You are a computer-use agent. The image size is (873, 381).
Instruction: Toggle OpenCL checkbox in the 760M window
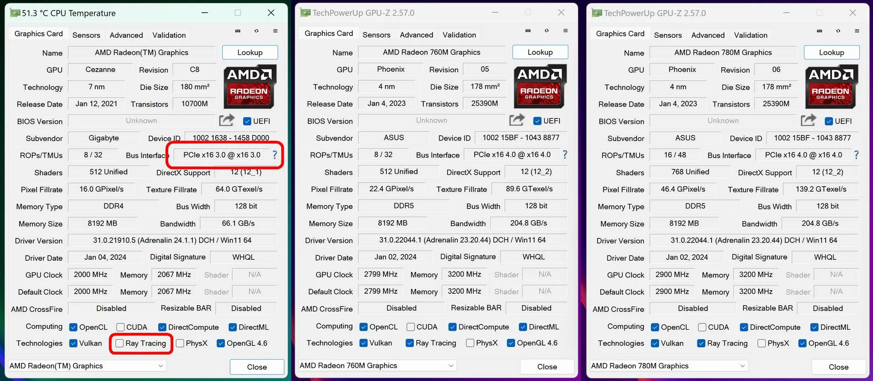click(x=363, y=327)
